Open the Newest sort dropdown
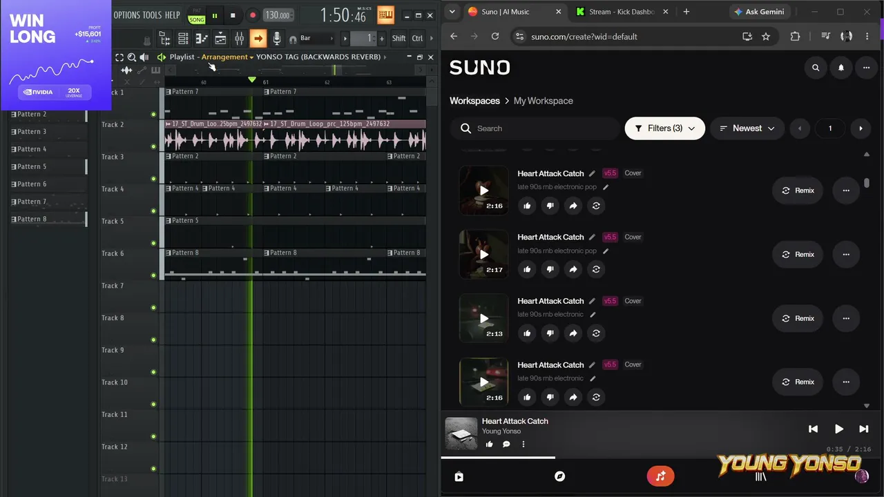The height and width of the screenshot is (497, 884). coord(747,128)
